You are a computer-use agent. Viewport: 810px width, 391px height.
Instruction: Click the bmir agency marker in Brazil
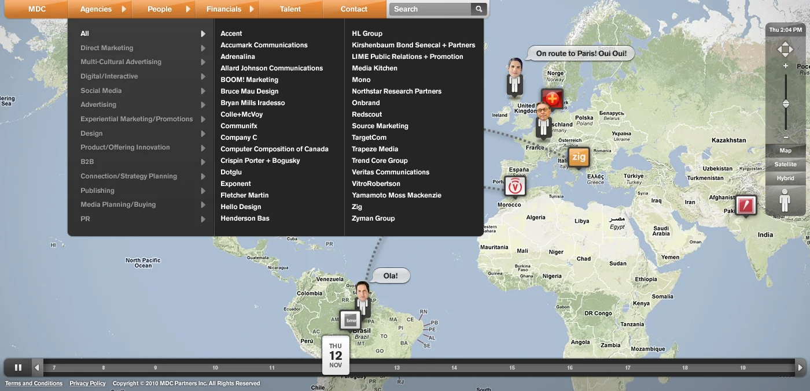point(350,320)
